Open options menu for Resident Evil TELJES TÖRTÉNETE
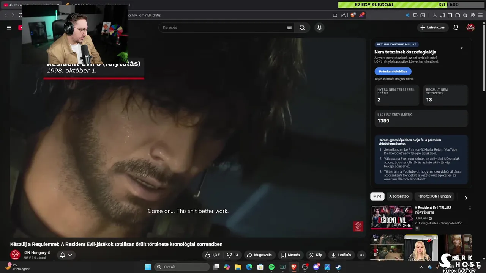Screen dimensions: 486x273 click(x=470, y=209)
